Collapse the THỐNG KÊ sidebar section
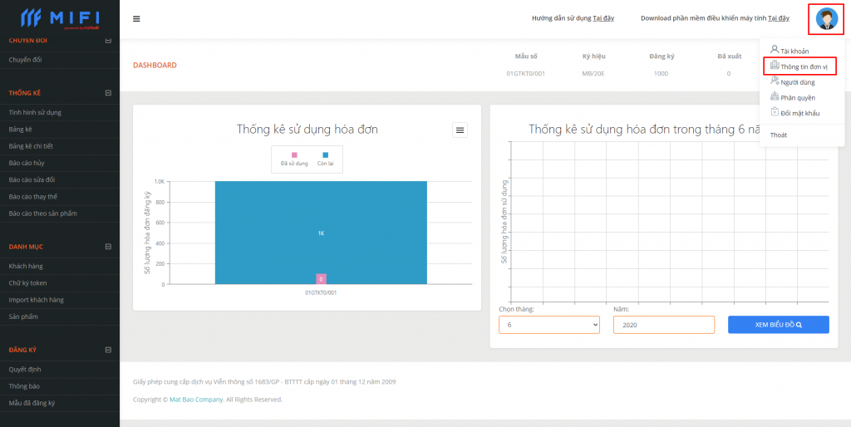851x427 pixels. point(108,93)
